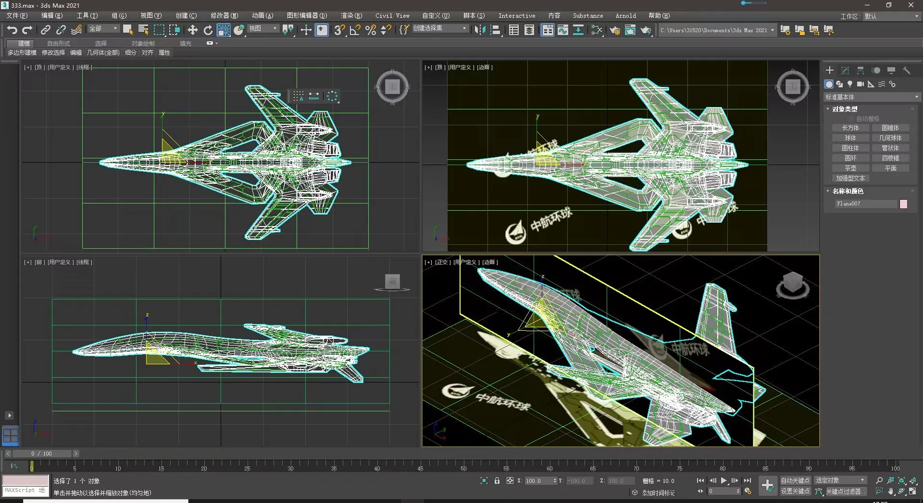Toggle the Angle Snap button
Image resolution: width=923 pixels, height=503 pixels.
(x=355, y=30)
